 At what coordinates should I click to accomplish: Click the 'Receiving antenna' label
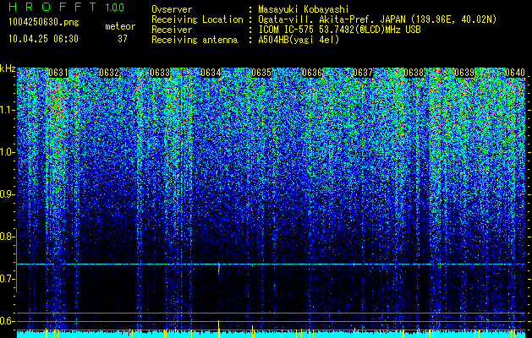pos(195,40)
